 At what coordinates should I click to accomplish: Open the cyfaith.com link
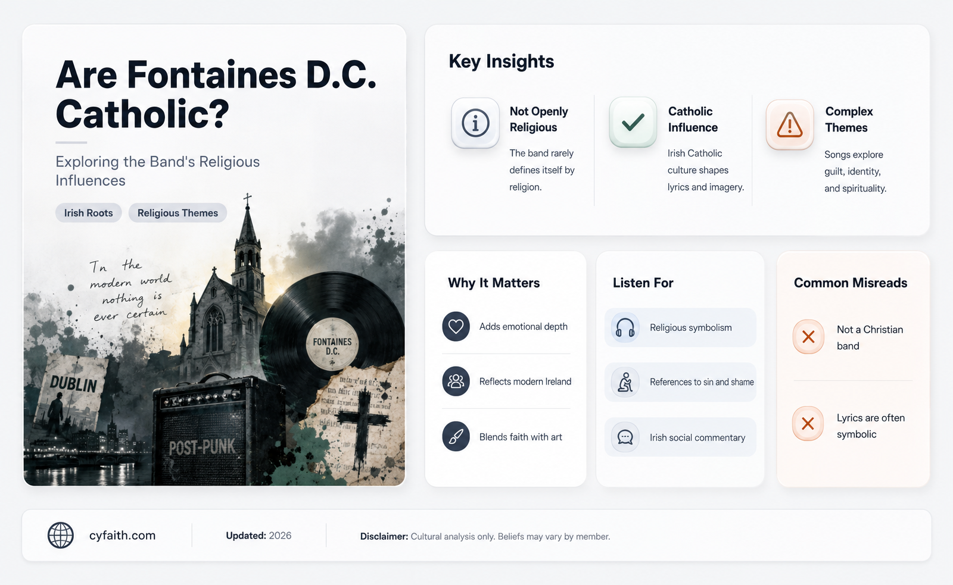[122, 536]
